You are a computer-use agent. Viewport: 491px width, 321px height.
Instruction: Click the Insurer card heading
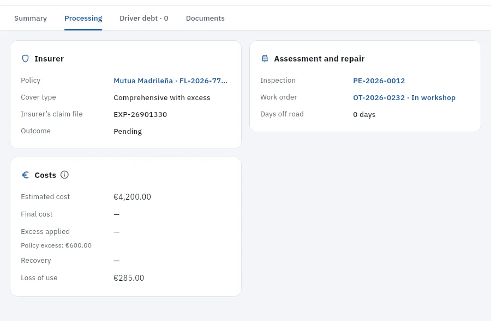tap(49, 59)
